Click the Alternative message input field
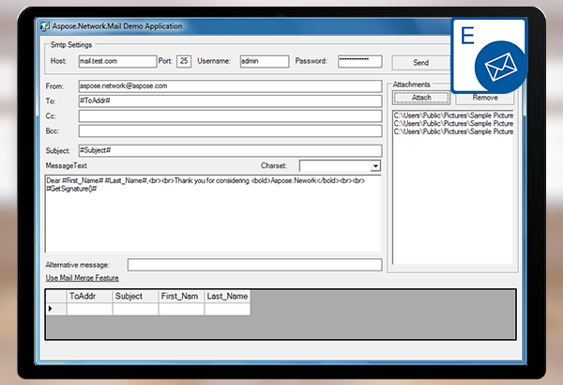Image resolution: width=563 pixels, height=385 pixels. tap(254, 265)
